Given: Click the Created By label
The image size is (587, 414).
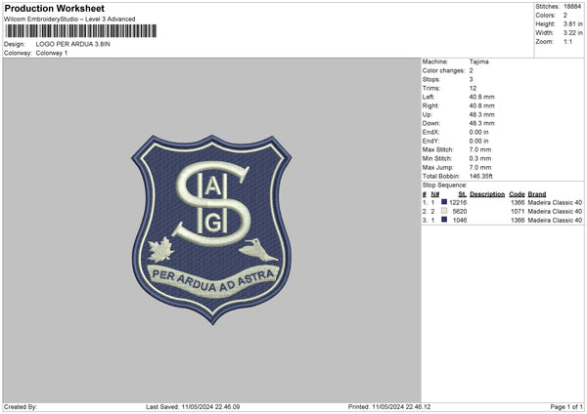Looking at the screenshot, I should pyautogui.click(x=21, y=406).
